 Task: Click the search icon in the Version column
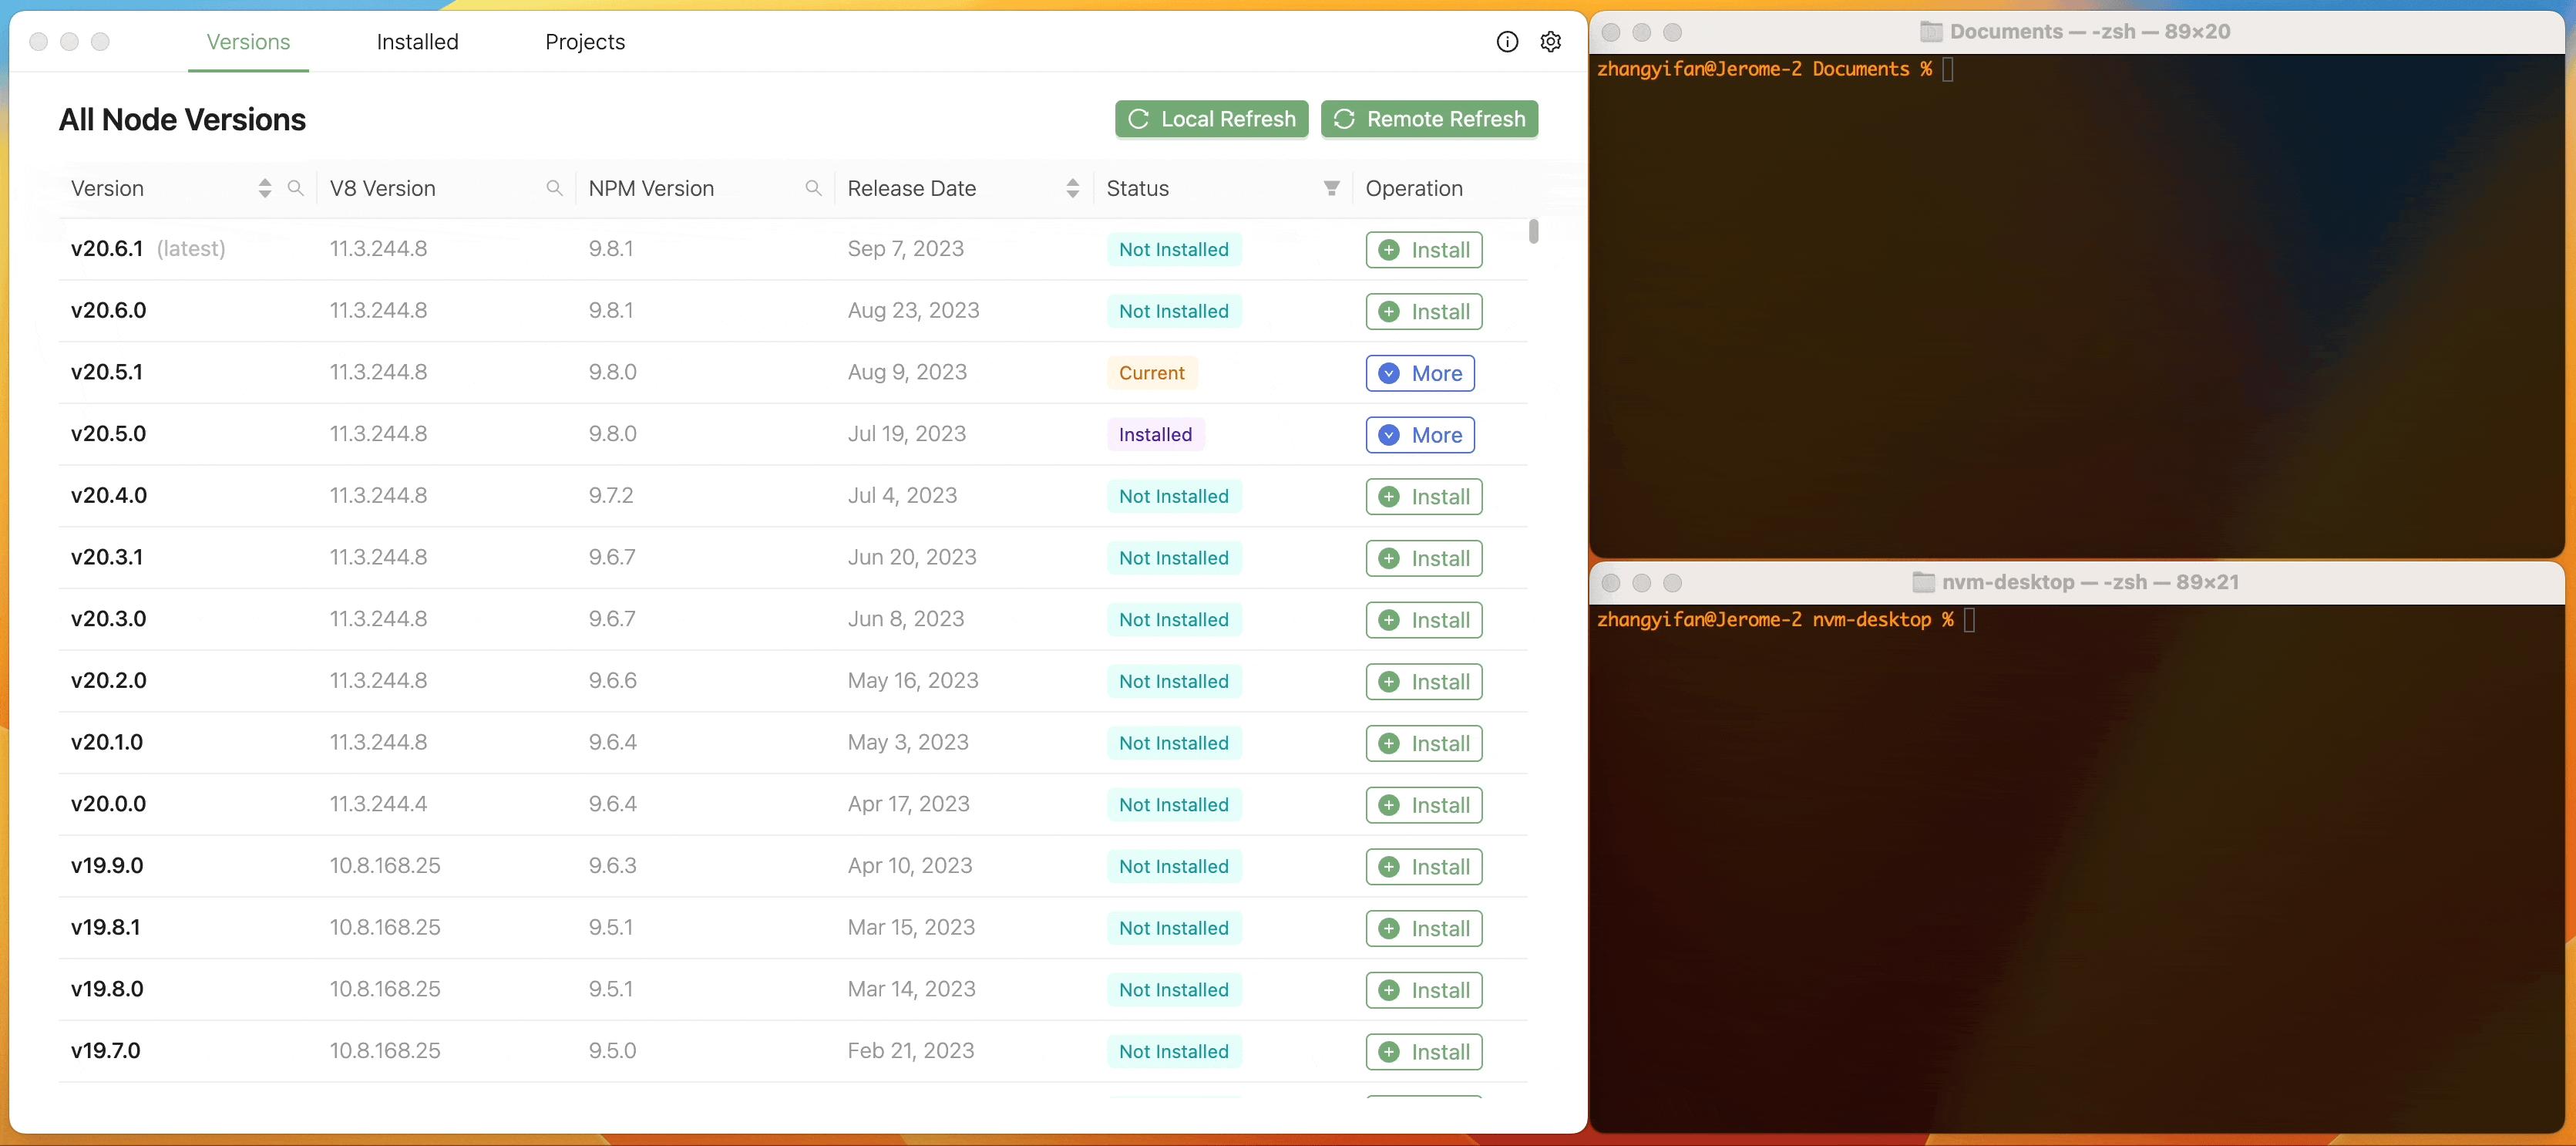296,188
